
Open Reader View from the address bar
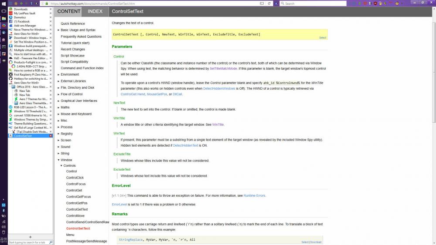[x=262, y=3]
